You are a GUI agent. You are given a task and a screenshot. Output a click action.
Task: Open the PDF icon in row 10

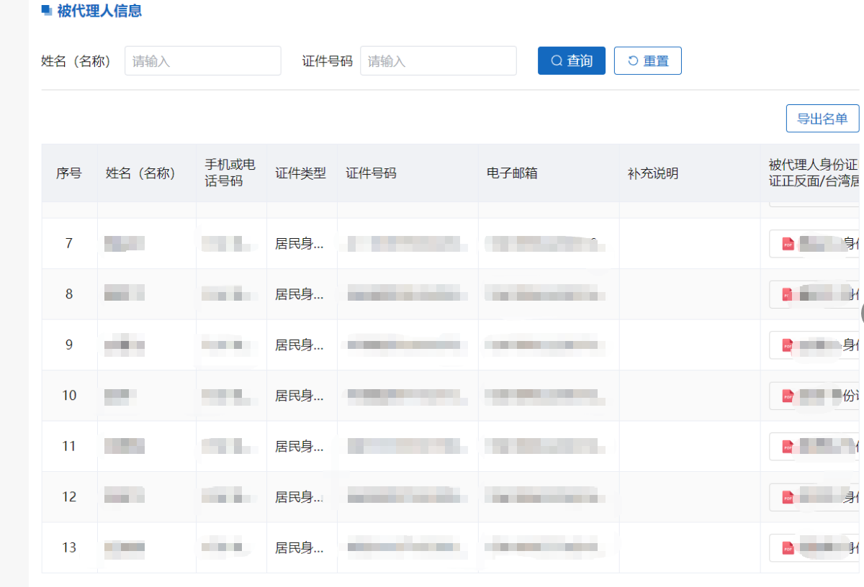click(788, 396)
